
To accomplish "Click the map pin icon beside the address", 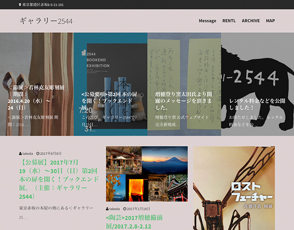I will pos(20,4).
